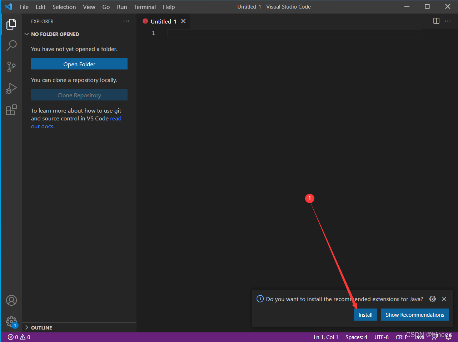Screen dimensions: 458x342
Task: Open the Explorer view in activity bar
Action: coord(11,24)
